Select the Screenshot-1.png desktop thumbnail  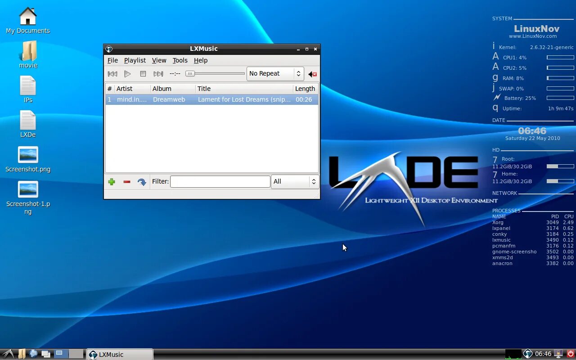pyautogui.click(x=28, y=198)
